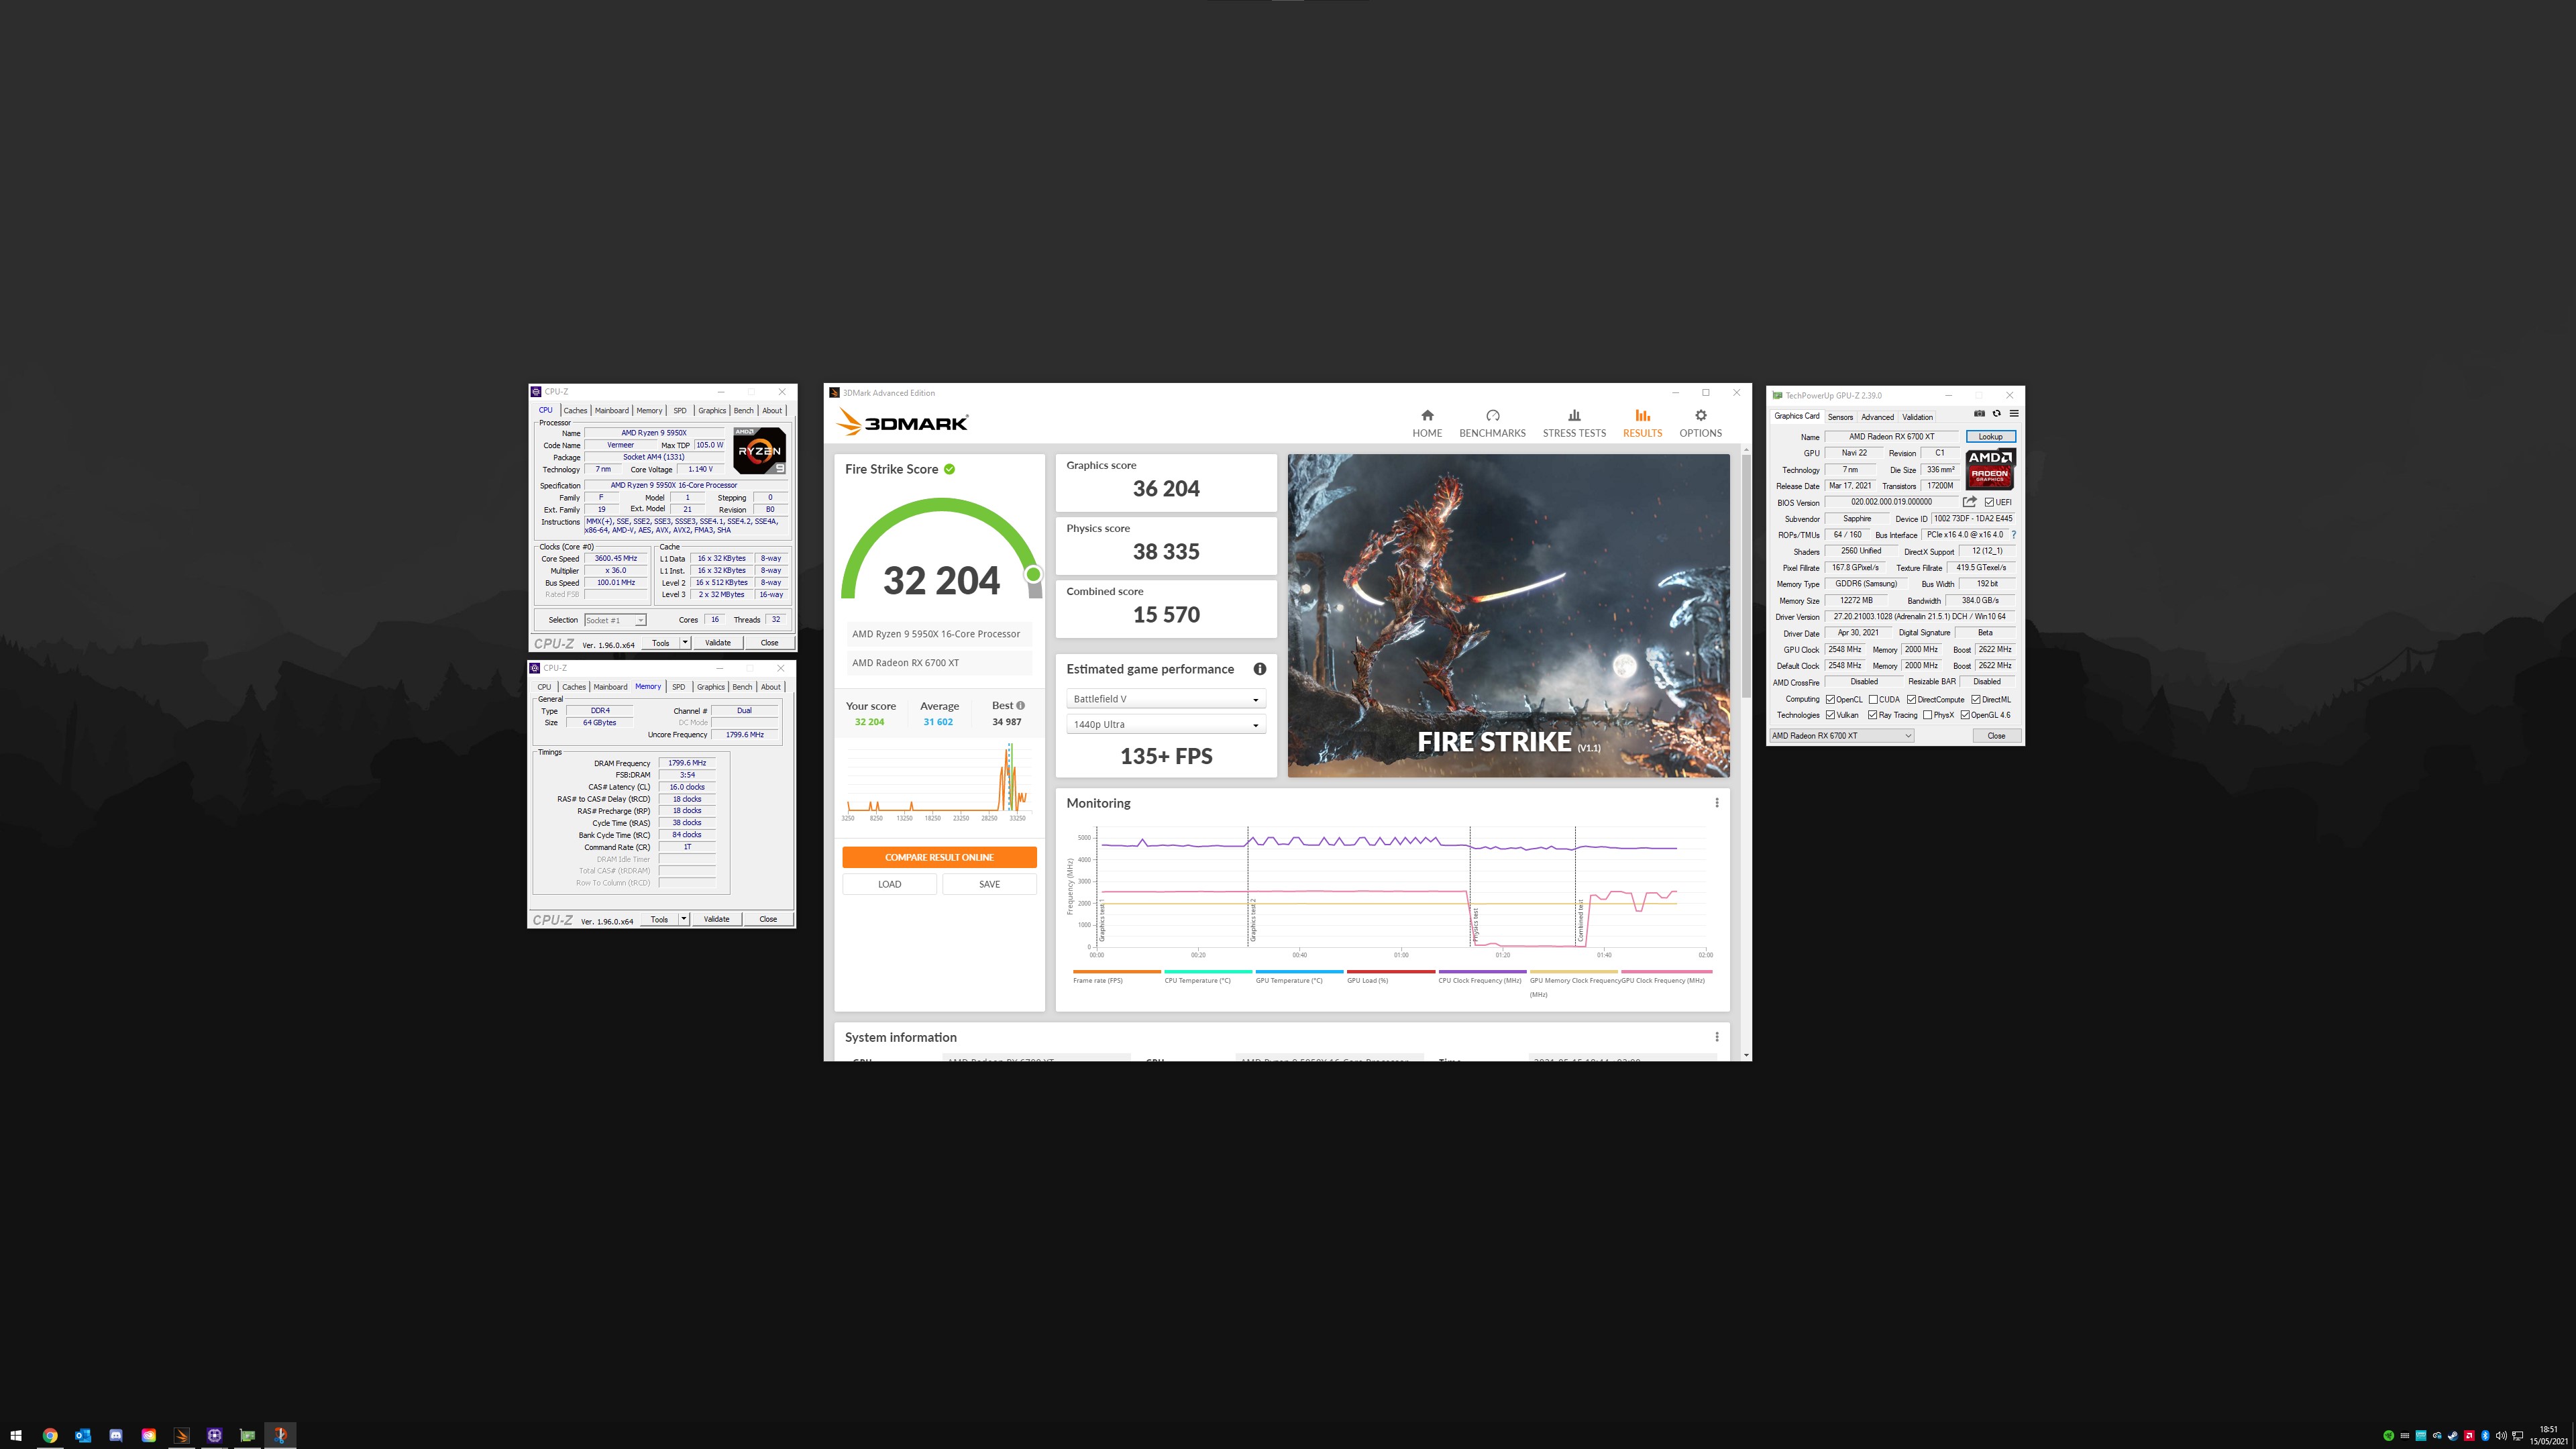Toggle the DirectML checkbox in GPU-Z
The width and height of the screenshot is (2576, 1449).
pyautogui.click(x=1976, y=699)
